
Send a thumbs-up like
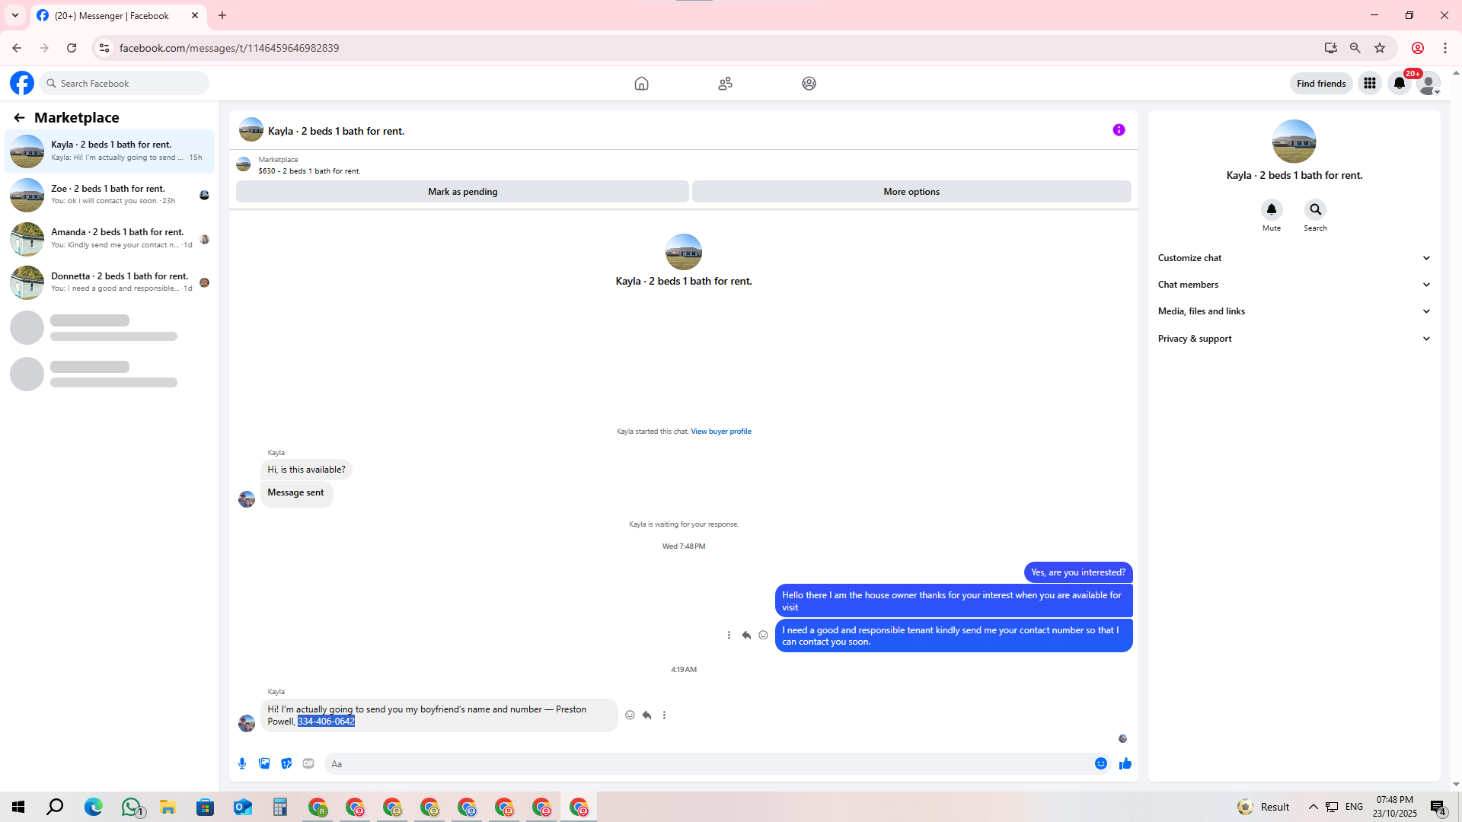(x=1125, y=763)
